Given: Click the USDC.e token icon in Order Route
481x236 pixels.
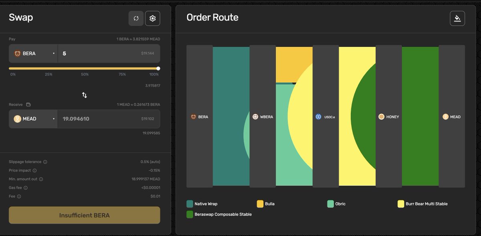Looking at the screenshot, I should tap(319, 117).
